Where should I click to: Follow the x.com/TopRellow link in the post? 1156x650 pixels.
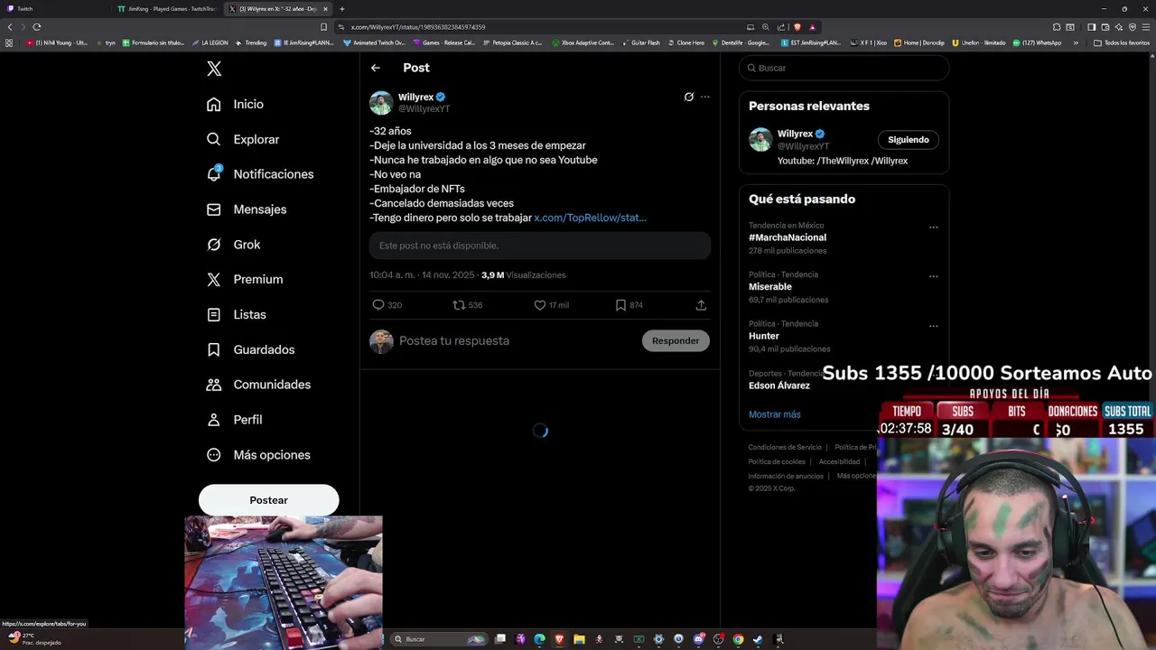[x=590, y=218]
